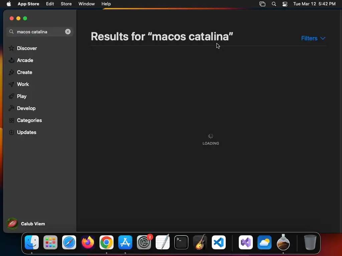This screenshot has height=256, width=342.
Task: Open the Edit menu
Action: pyautogui.click(x=50, y=4)
